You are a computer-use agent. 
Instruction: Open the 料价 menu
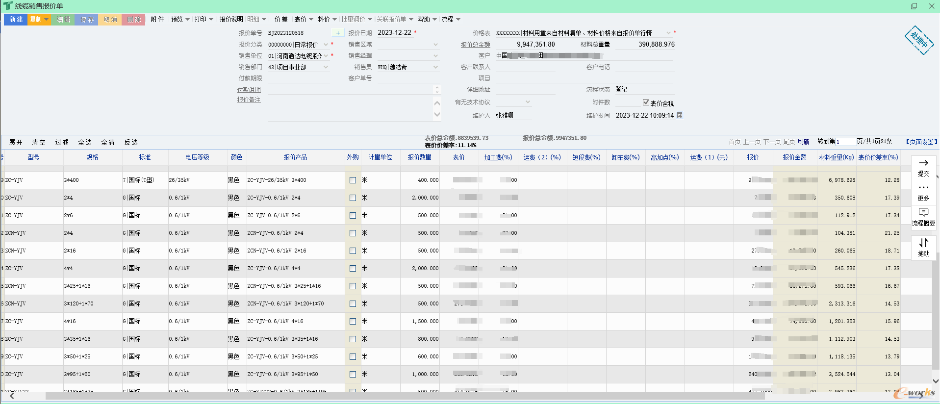click(x=327, y=19)
